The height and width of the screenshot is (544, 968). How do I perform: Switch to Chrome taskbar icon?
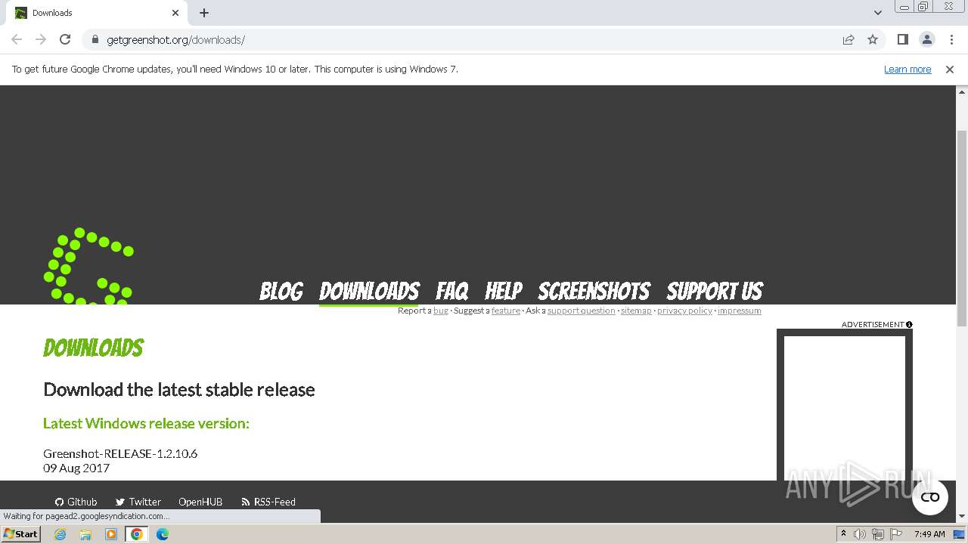point(137,534)
